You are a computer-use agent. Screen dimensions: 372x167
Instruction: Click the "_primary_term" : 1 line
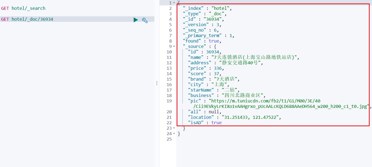click(x=209, y=35)
